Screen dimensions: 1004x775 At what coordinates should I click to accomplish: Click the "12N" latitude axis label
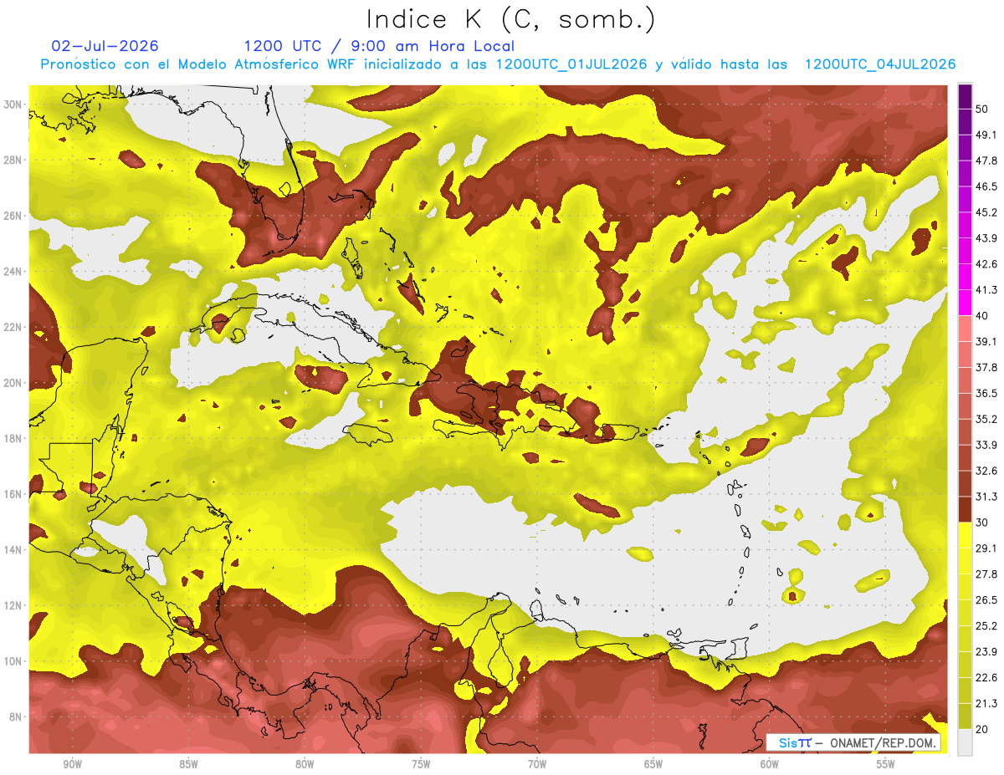coord(13,605)
